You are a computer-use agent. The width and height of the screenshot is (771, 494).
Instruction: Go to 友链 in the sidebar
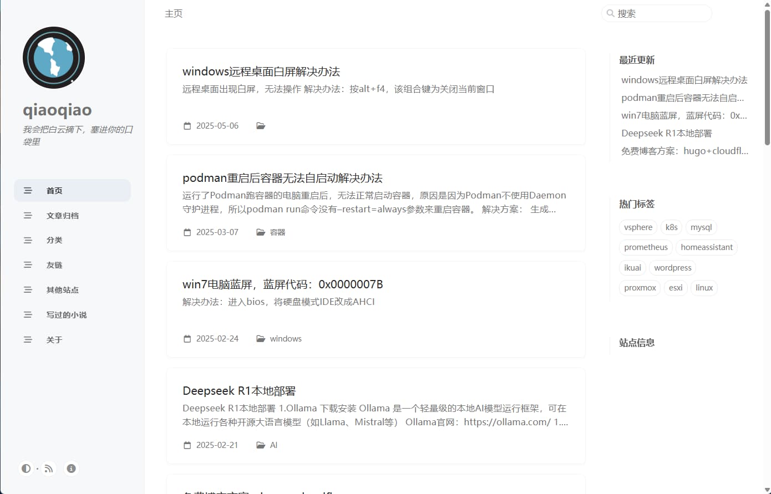54,265
